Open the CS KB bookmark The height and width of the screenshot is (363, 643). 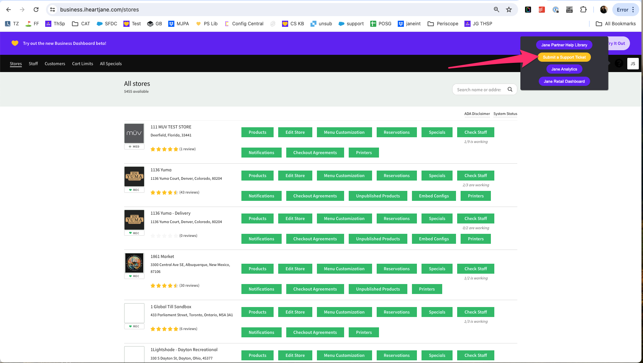click(x=293, y=24)
